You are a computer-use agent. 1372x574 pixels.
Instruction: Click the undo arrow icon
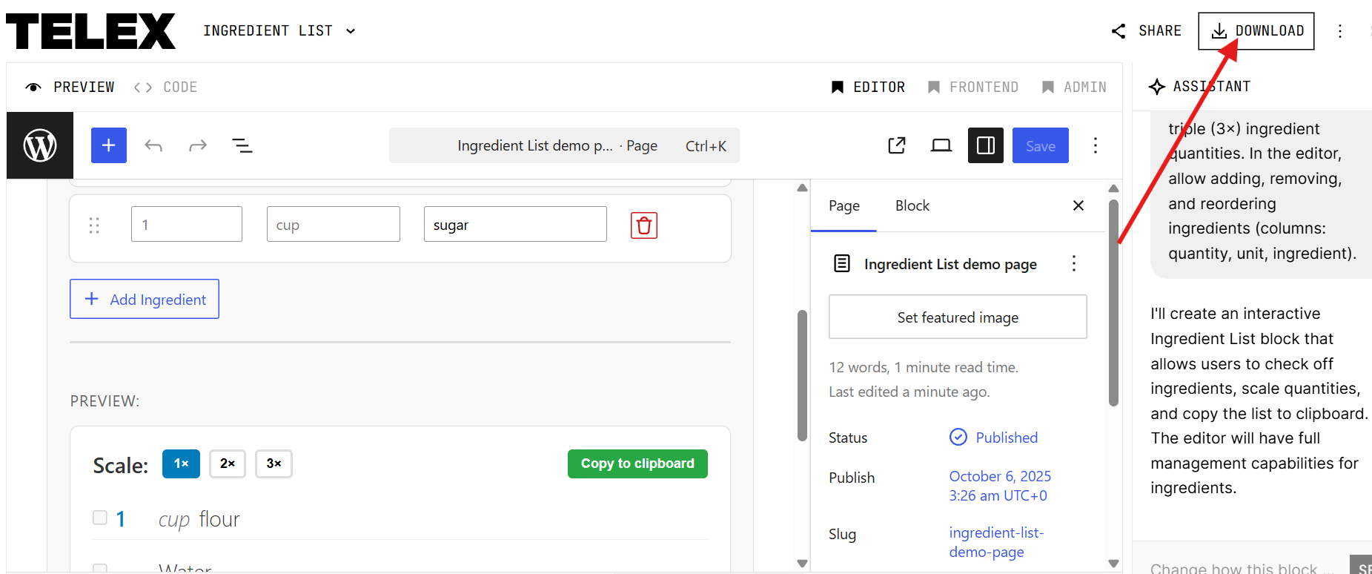point(153,145)
